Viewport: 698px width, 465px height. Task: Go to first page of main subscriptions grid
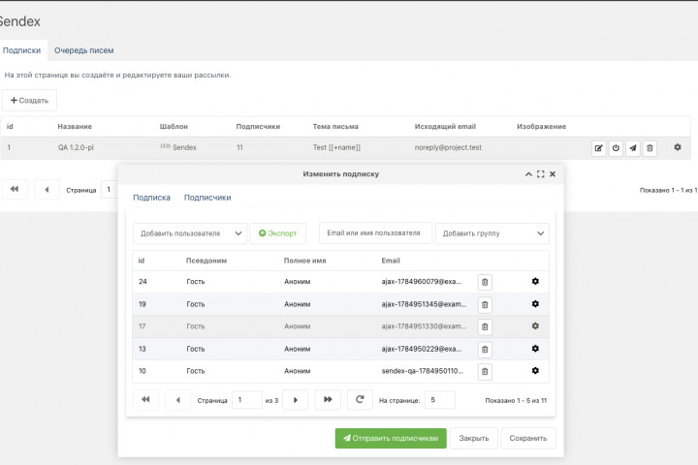15,190
